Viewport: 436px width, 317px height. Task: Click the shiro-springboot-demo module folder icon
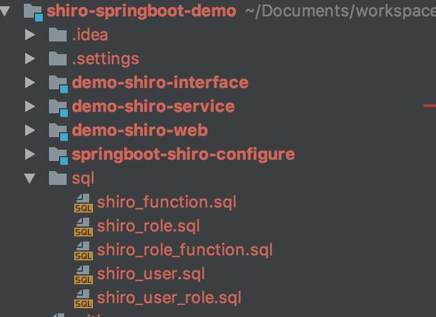(33, 12)
